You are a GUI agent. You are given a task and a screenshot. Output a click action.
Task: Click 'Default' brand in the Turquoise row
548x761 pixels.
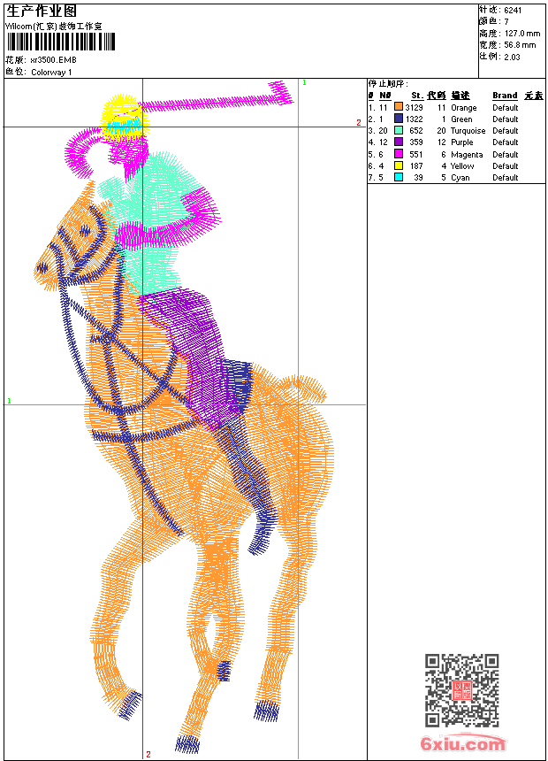tap(506, 131)
